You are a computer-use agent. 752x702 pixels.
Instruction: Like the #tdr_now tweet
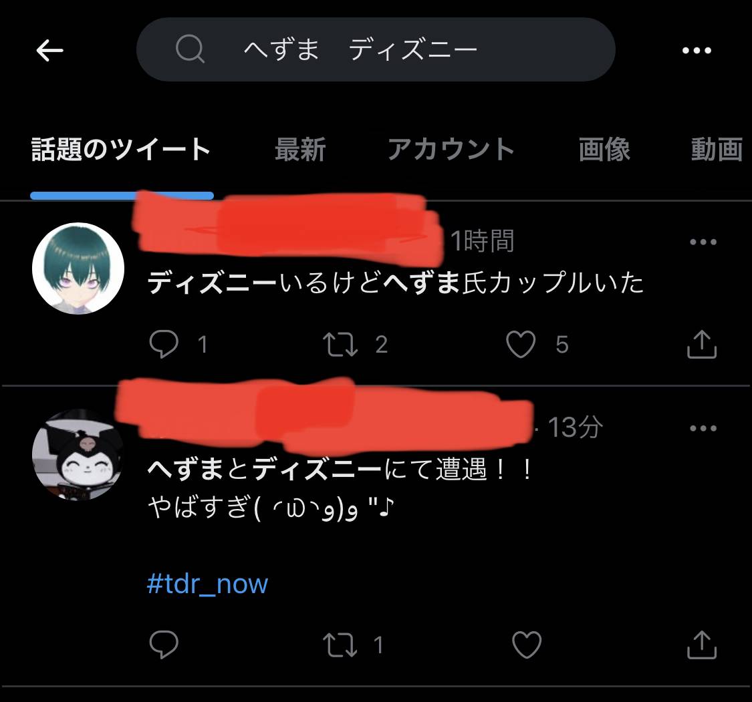pyautogui.click(x=527, y=645)
